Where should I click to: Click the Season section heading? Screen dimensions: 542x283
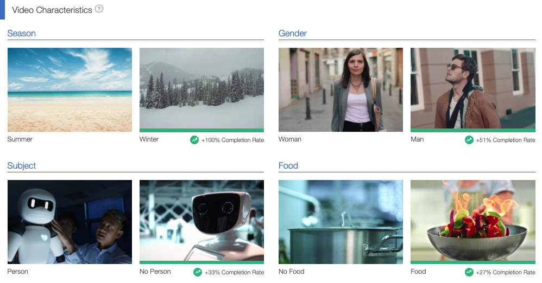[x=22, y=34]
